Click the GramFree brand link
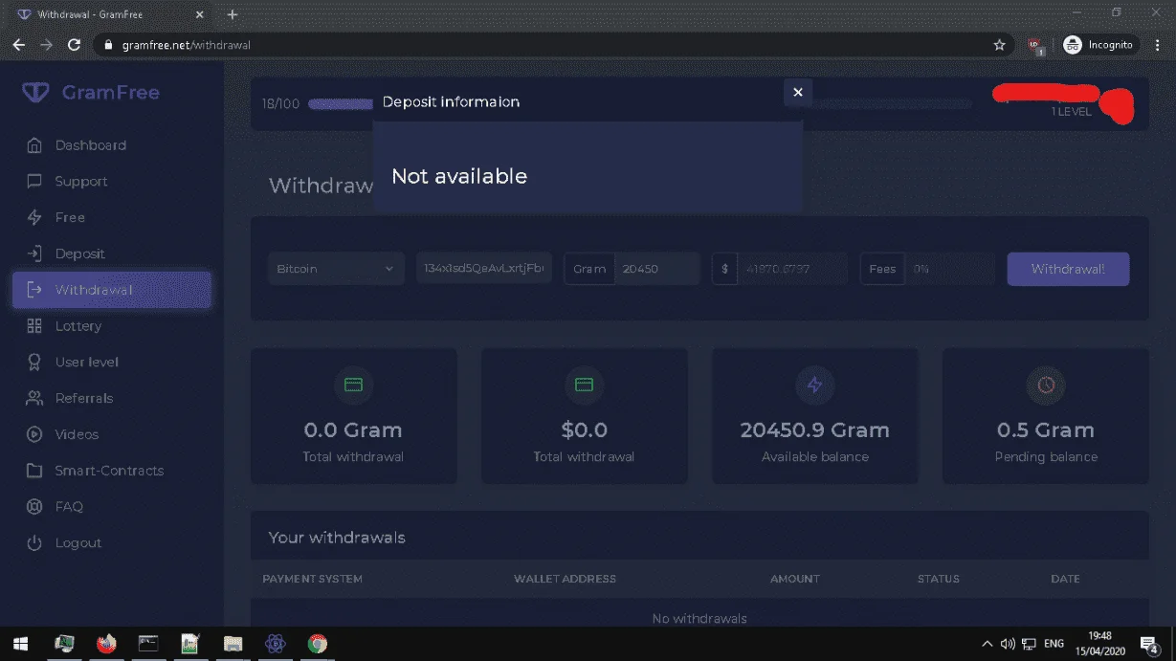This screenshot has width=1176, height=661. click(111, 93)
